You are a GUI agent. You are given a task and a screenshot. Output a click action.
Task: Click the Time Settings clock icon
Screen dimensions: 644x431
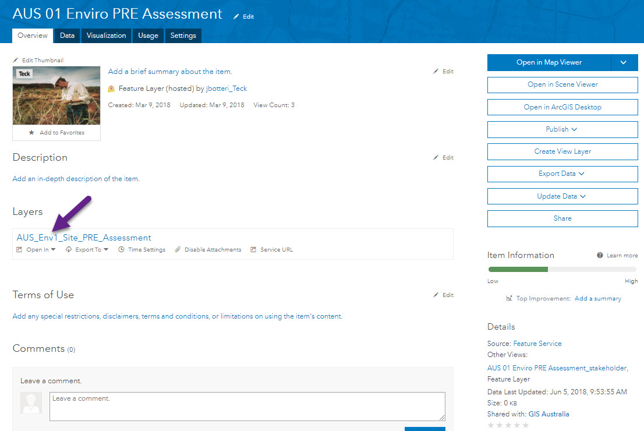121,249
